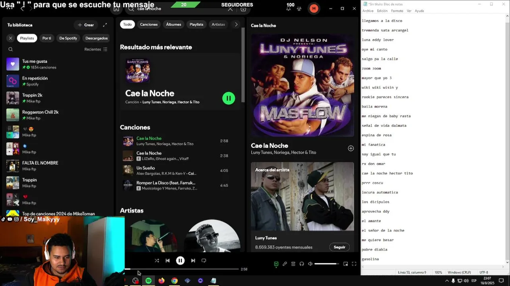Open Friend Activity icon
This screenshot has height=286, width=510.
(x=299, y=9)
